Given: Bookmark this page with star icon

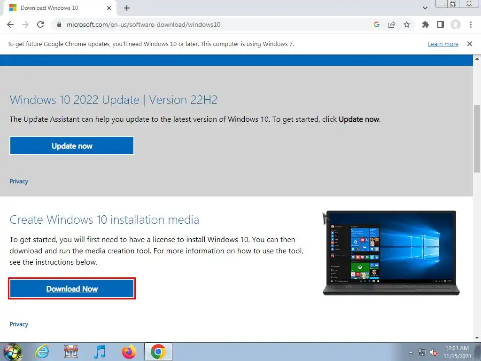Looking at the screenshot, I should pos(407,24).
